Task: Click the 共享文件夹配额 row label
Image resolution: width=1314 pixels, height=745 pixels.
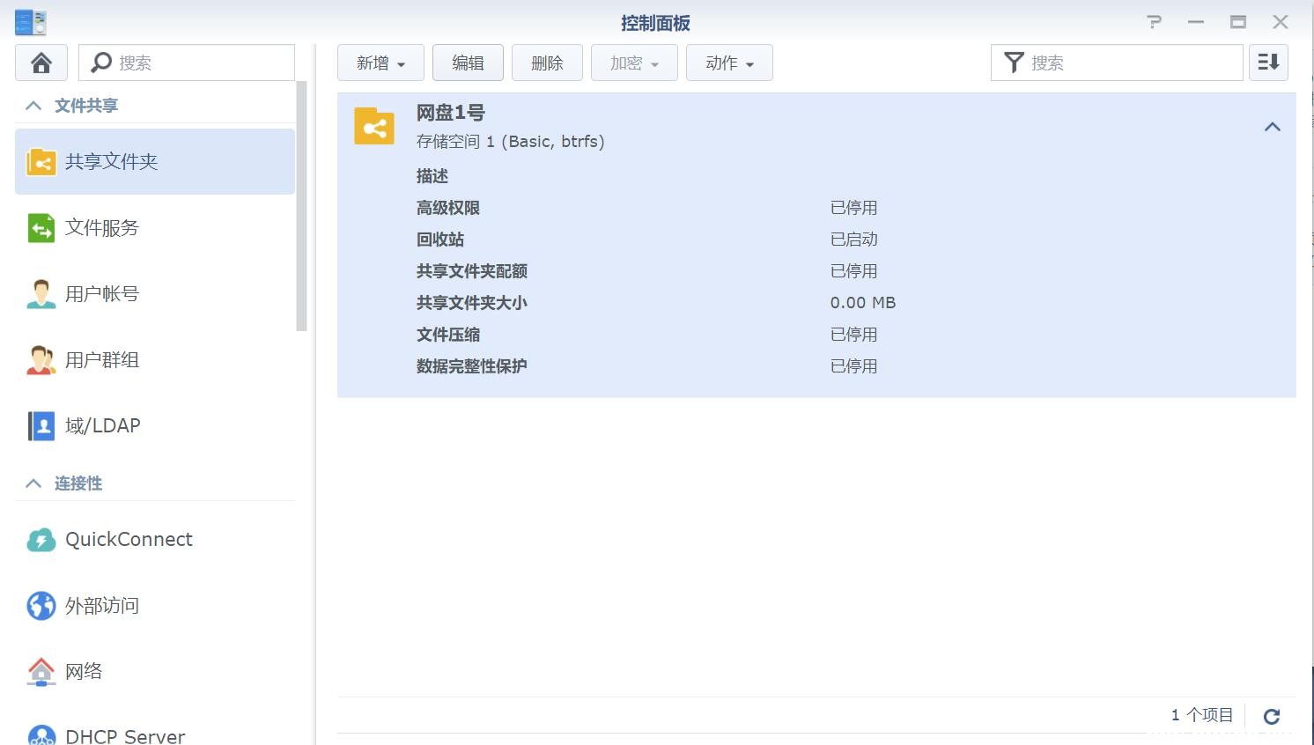Action: point(471,271)
